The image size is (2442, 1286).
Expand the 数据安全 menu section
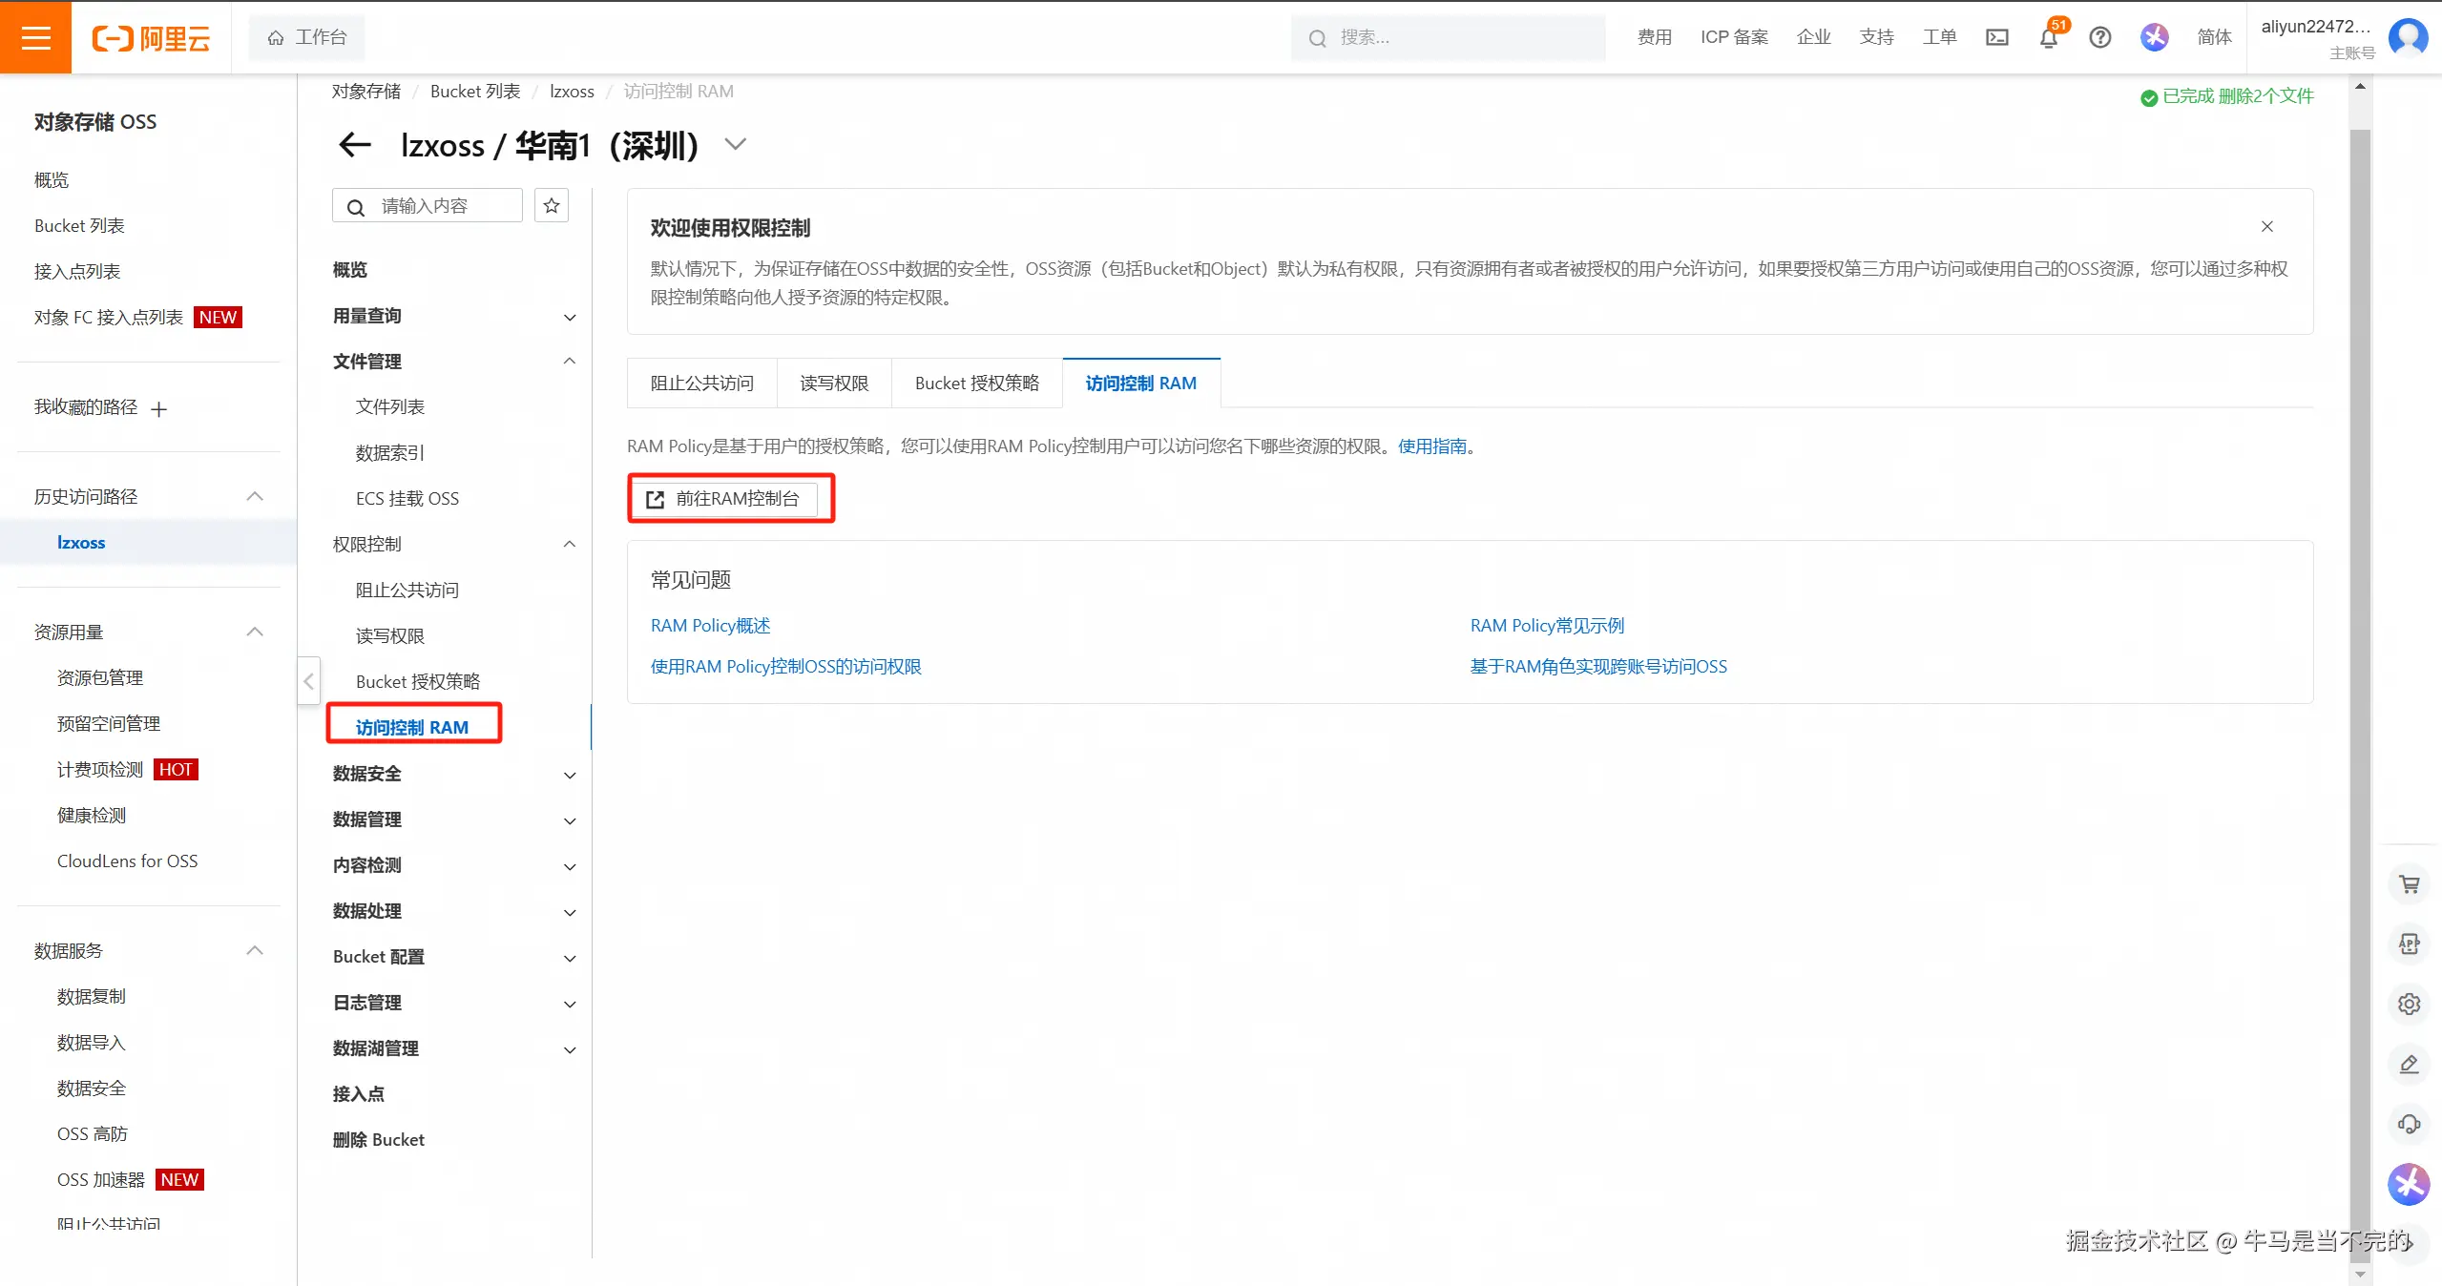point(570,776)
